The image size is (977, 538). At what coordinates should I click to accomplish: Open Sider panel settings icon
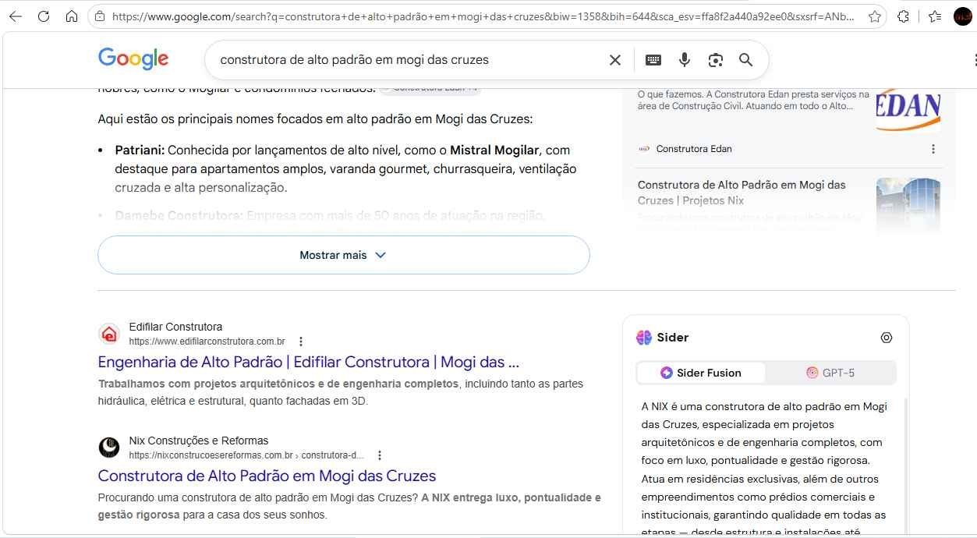pos(887,338)
